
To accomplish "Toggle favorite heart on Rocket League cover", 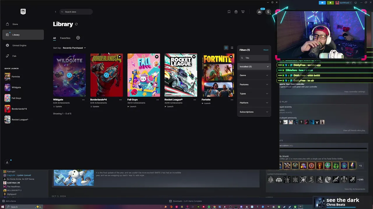I will point(194,57).
